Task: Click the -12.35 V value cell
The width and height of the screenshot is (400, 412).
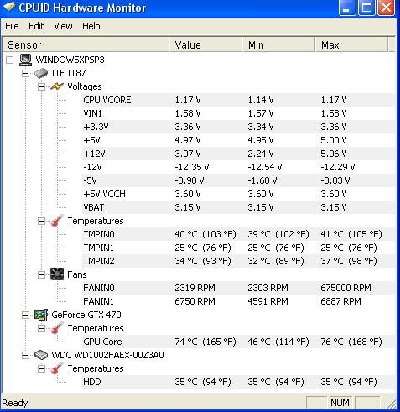Action: [192, 167]
